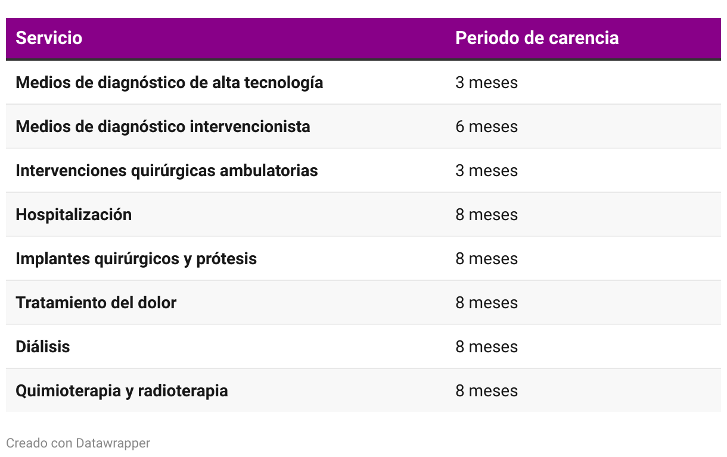Select the Medios de diagnóstico intervencionista label
Viewport: 727px width, 457px height.
click(x=163, y=126)
